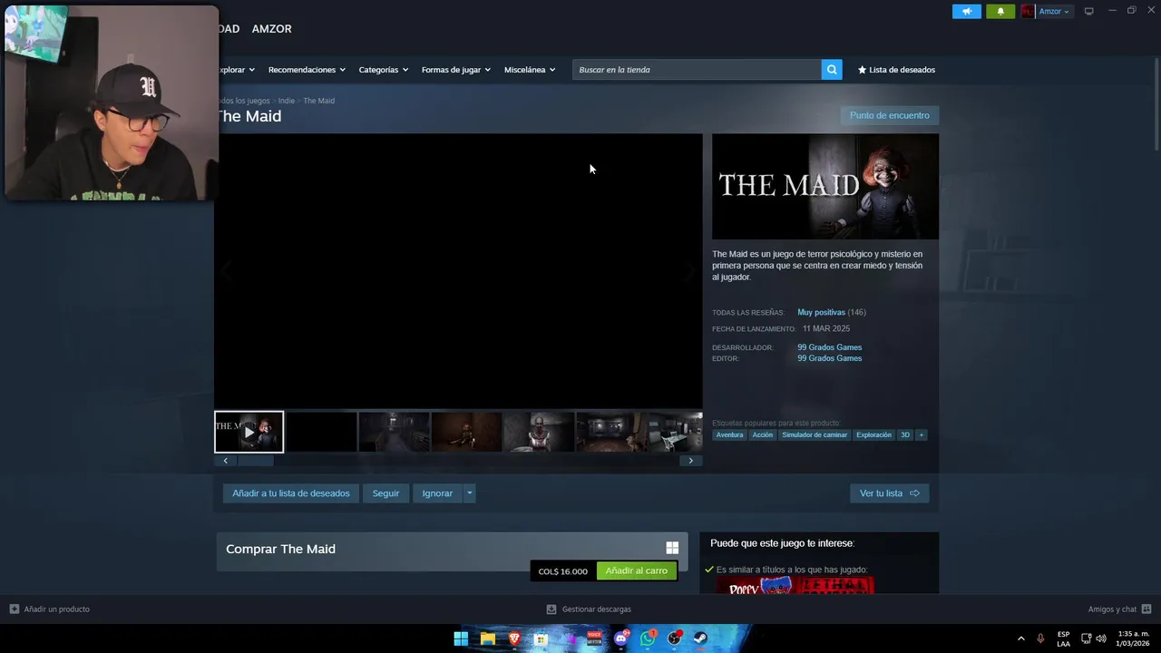Click the Windows platform icon in purchase box
Image resolution: width=1161 pixels, height=653 pixels.
point(672,548)
